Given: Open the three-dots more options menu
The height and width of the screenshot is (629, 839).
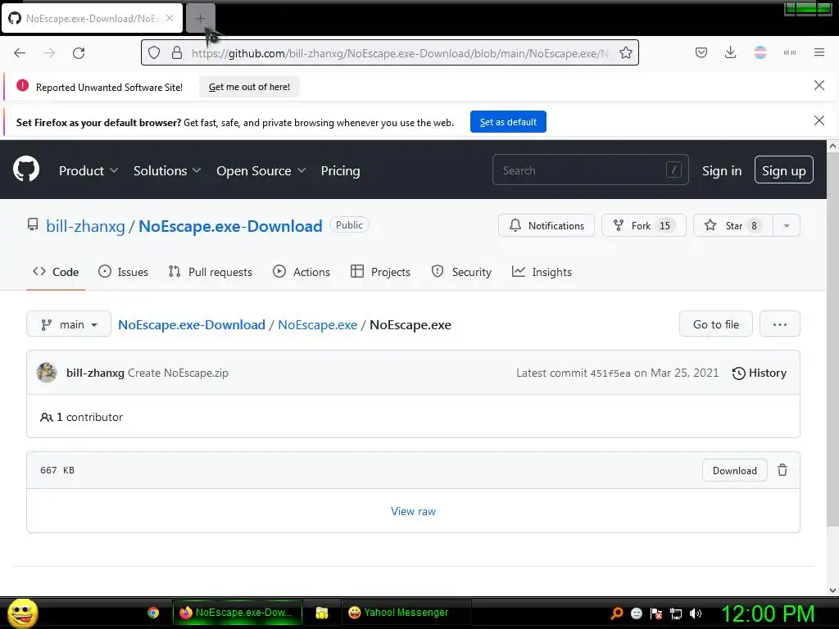Looking at the screenshot, I should pos(780,324).
